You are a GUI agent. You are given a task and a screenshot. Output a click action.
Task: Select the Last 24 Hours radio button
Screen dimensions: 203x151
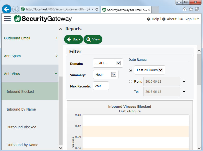click(131, 70)
